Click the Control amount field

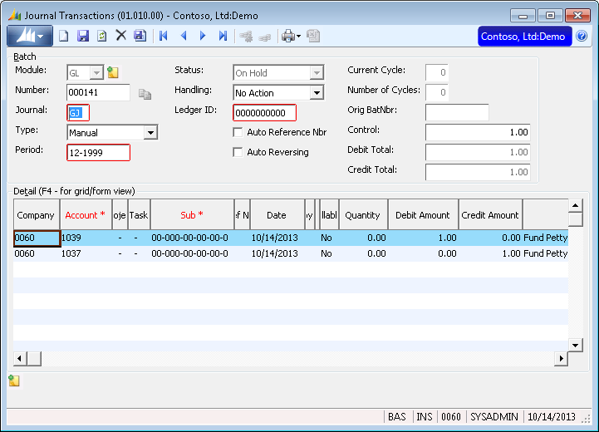click(x=478, y=133)
